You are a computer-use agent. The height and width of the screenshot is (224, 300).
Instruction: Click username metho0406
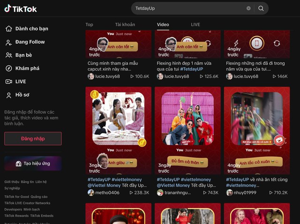107,193
